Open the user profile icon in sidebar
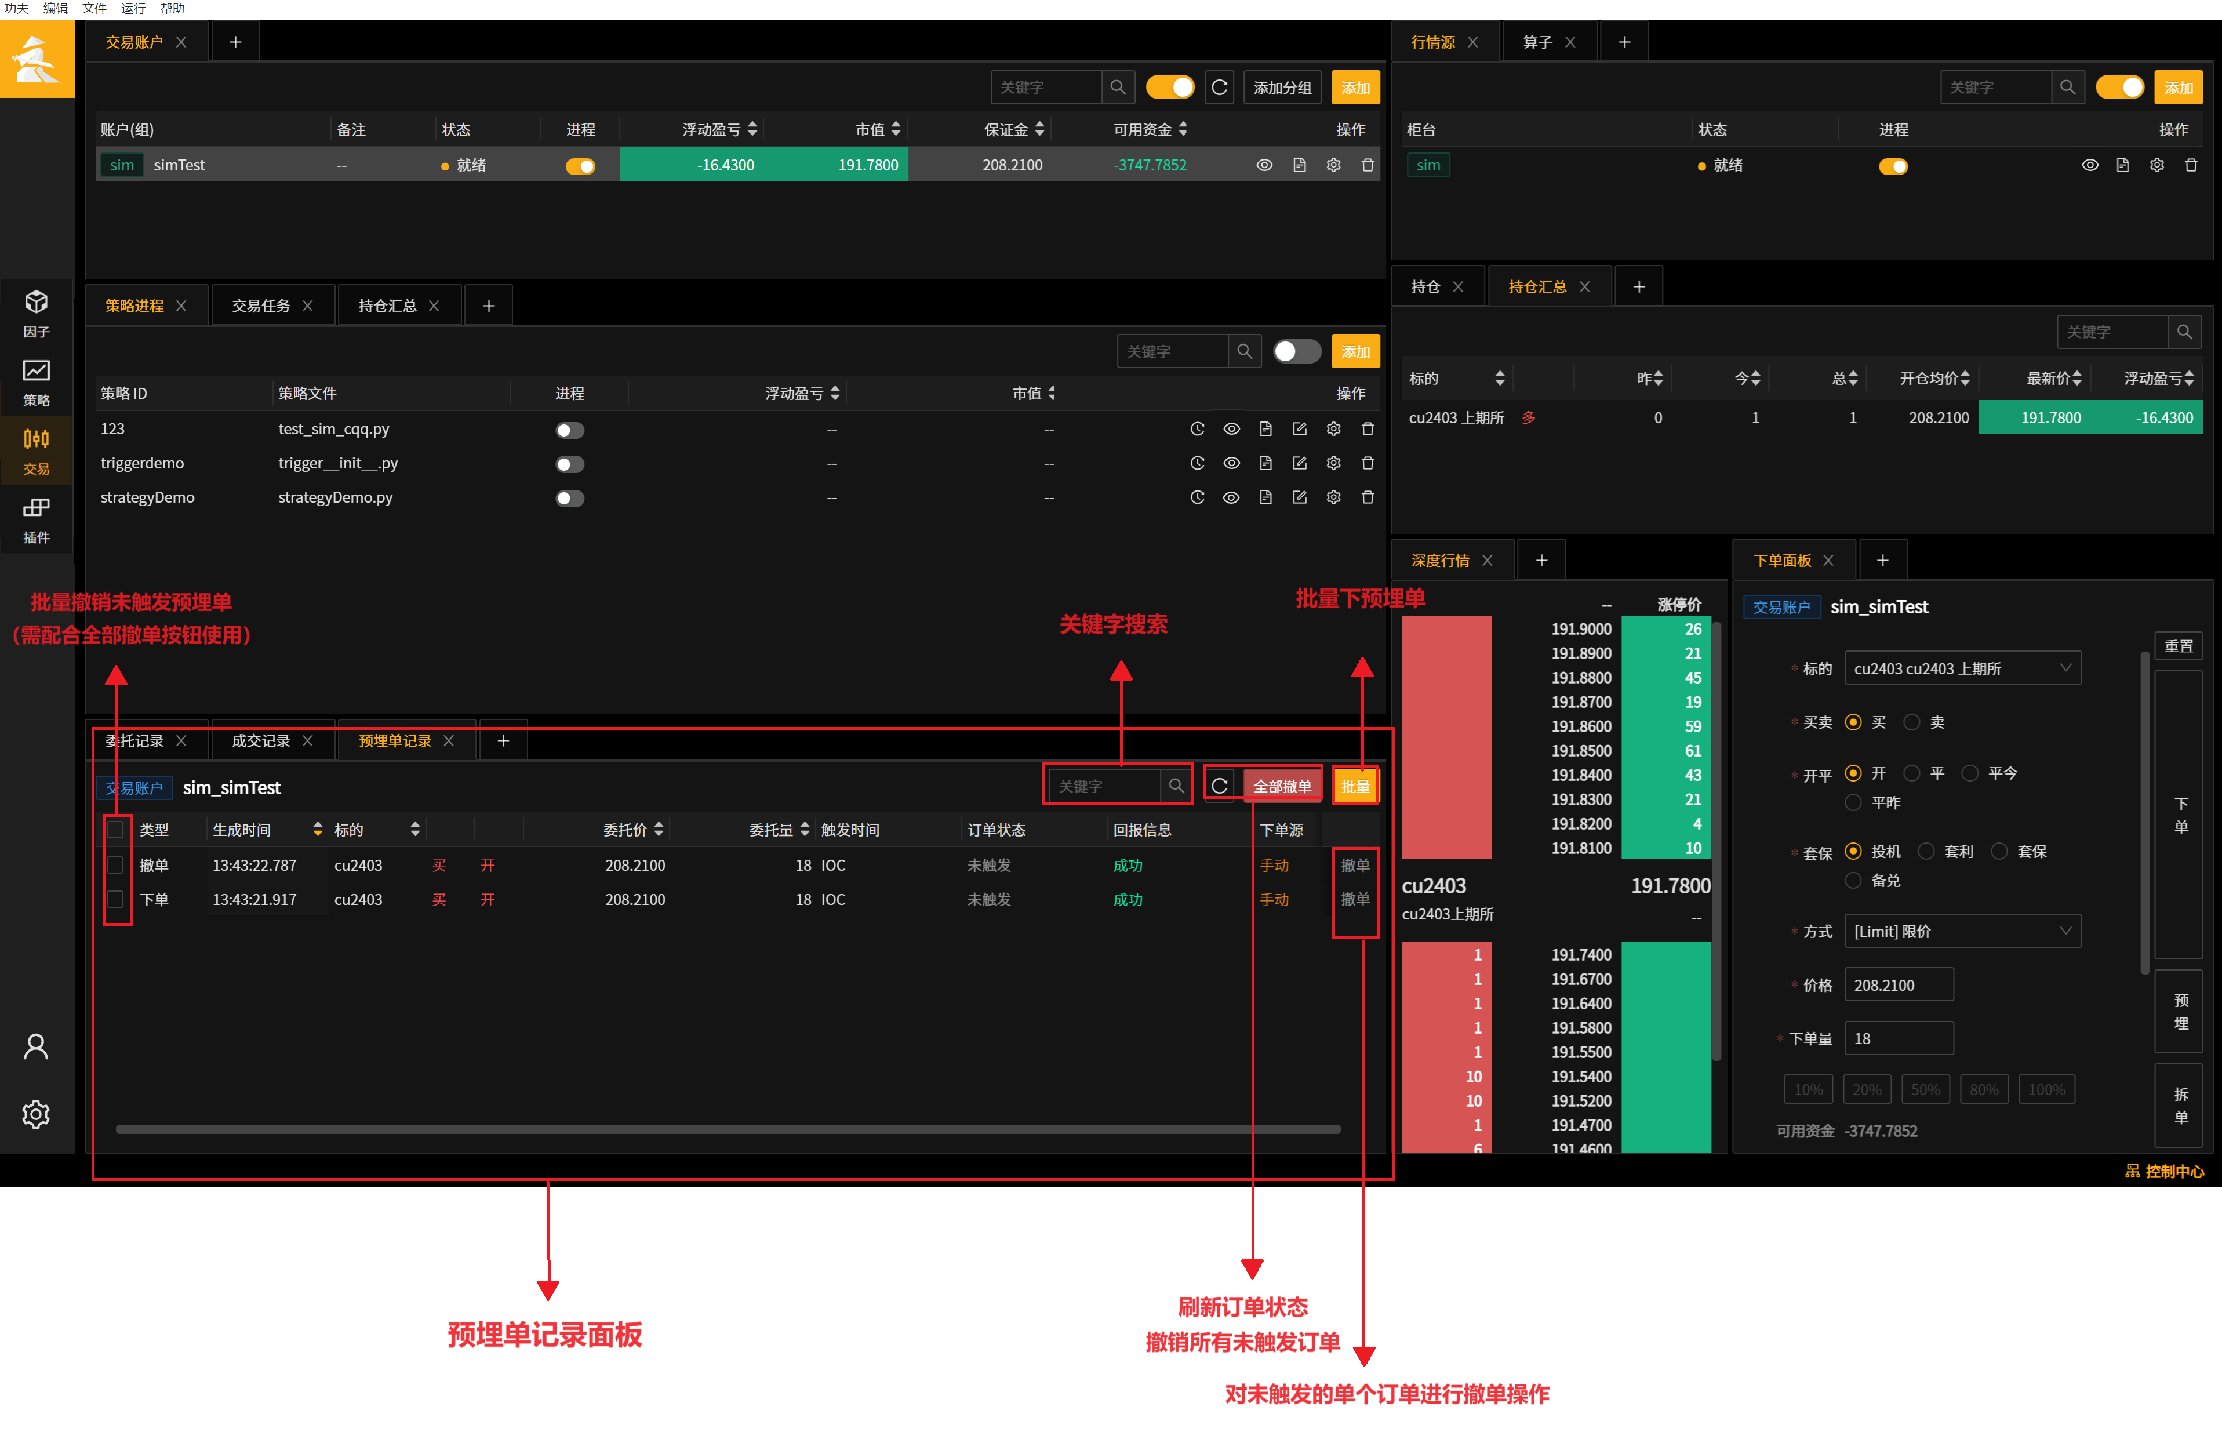The height and width of the screenshot is (1443, 2222). tap(37, 1046)
